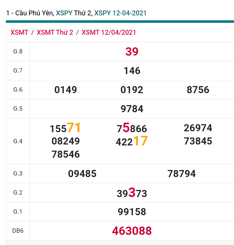
Task: Click the G.4 number 42217
Action: pyautogui.click(x=132, y=141)
